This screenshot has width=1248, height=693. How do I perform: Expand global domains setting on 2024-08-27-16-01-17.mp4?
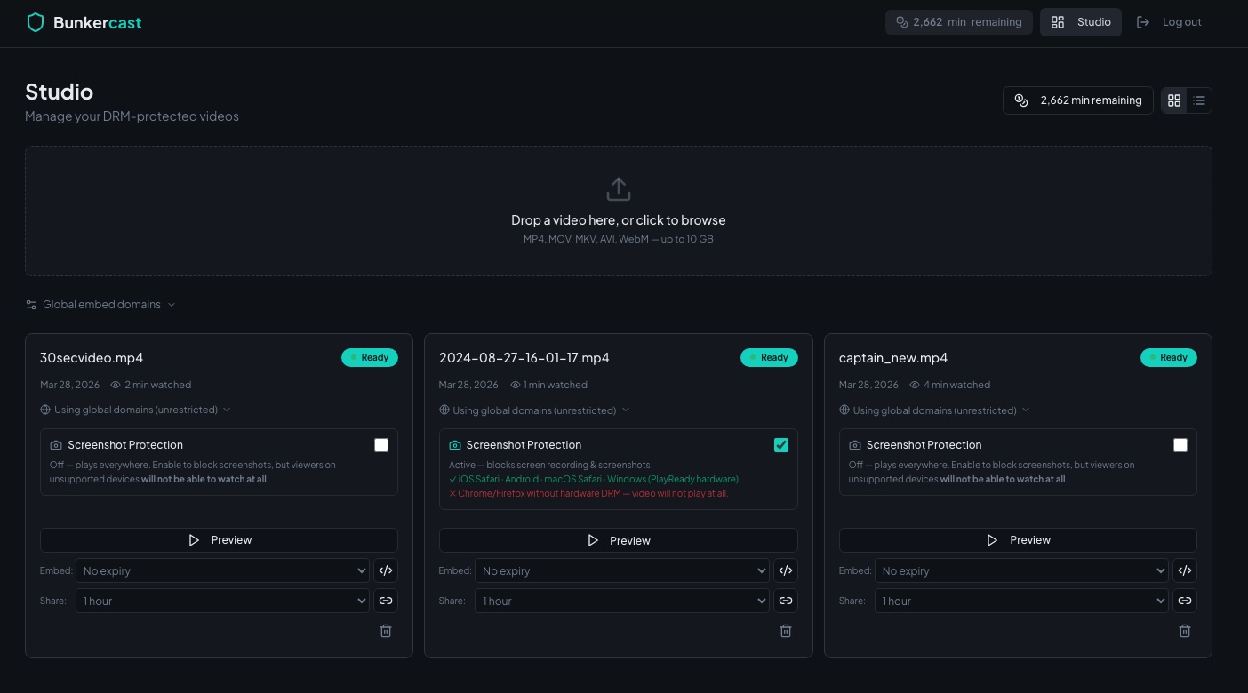point(534,410)
